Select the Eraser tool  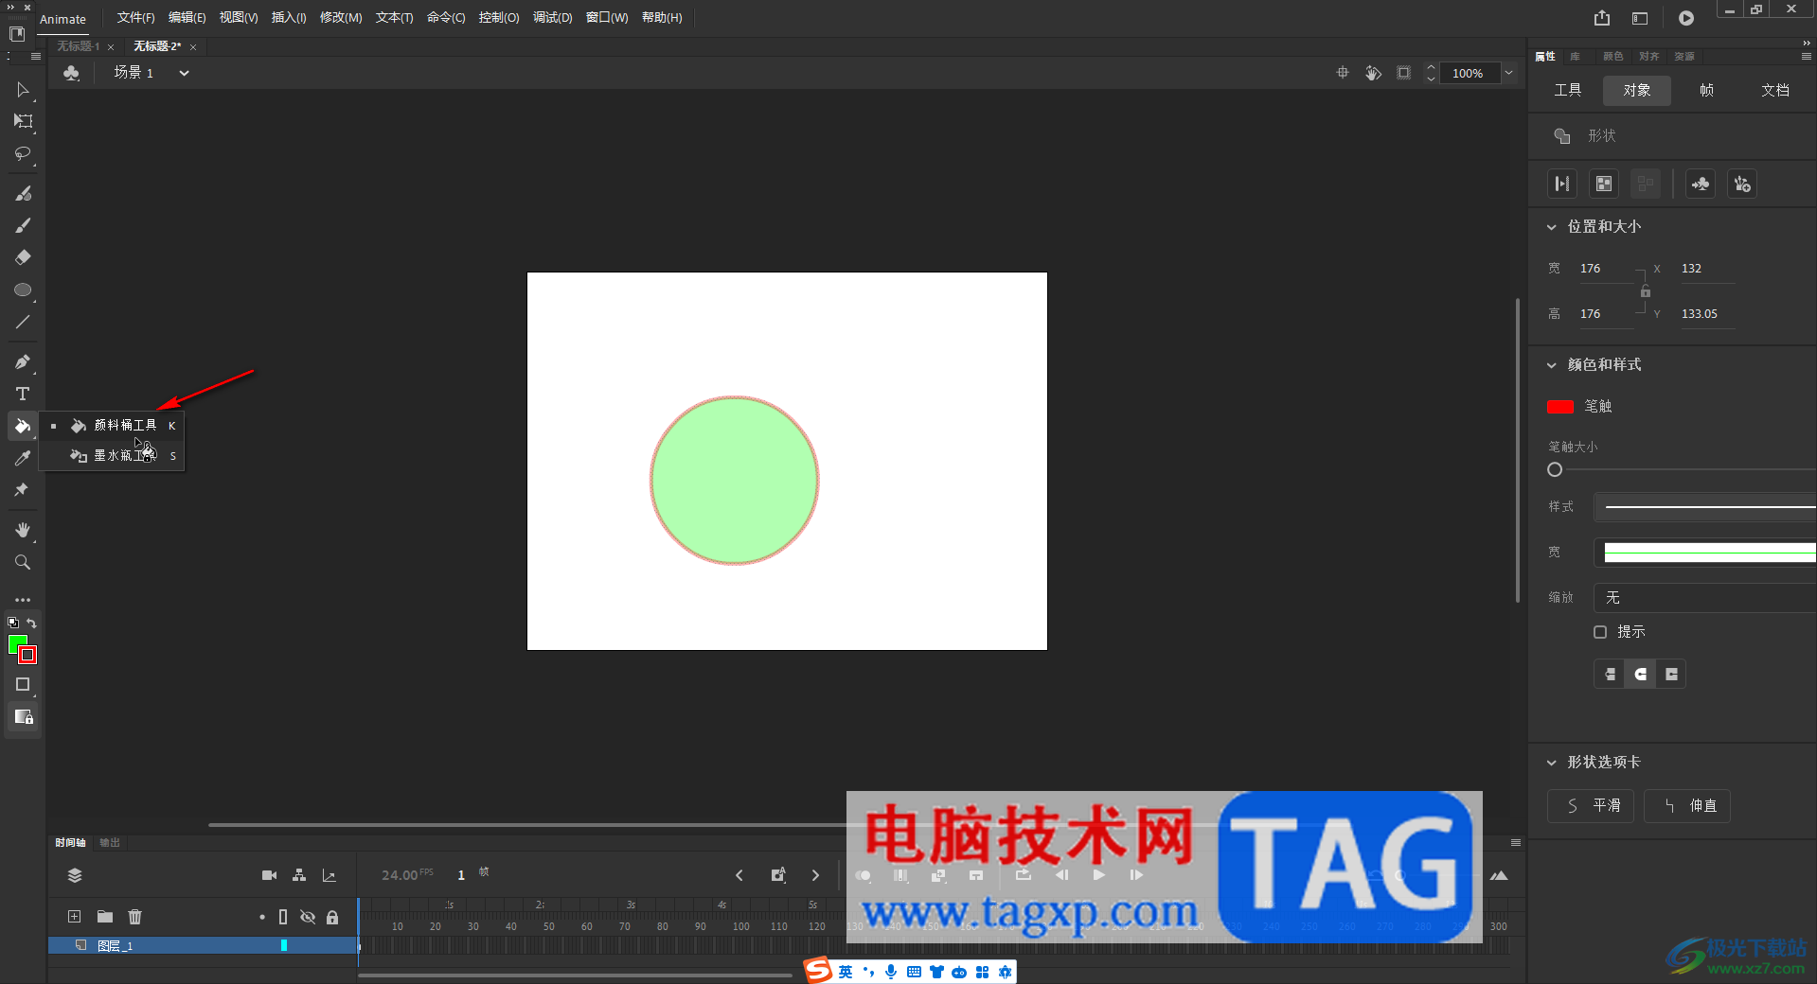tap(23, 257)
